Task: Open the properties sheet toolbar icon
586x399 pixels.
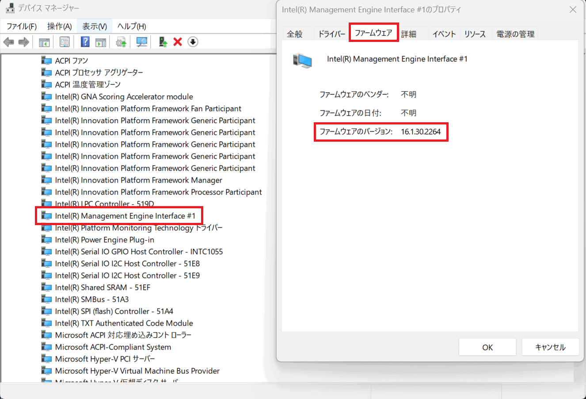Action: pos(65,42)
